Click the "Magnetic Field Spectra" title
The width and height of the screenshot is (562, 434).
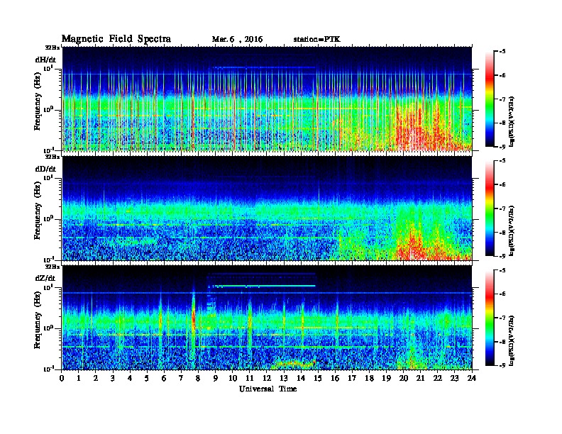click(116, 39)
